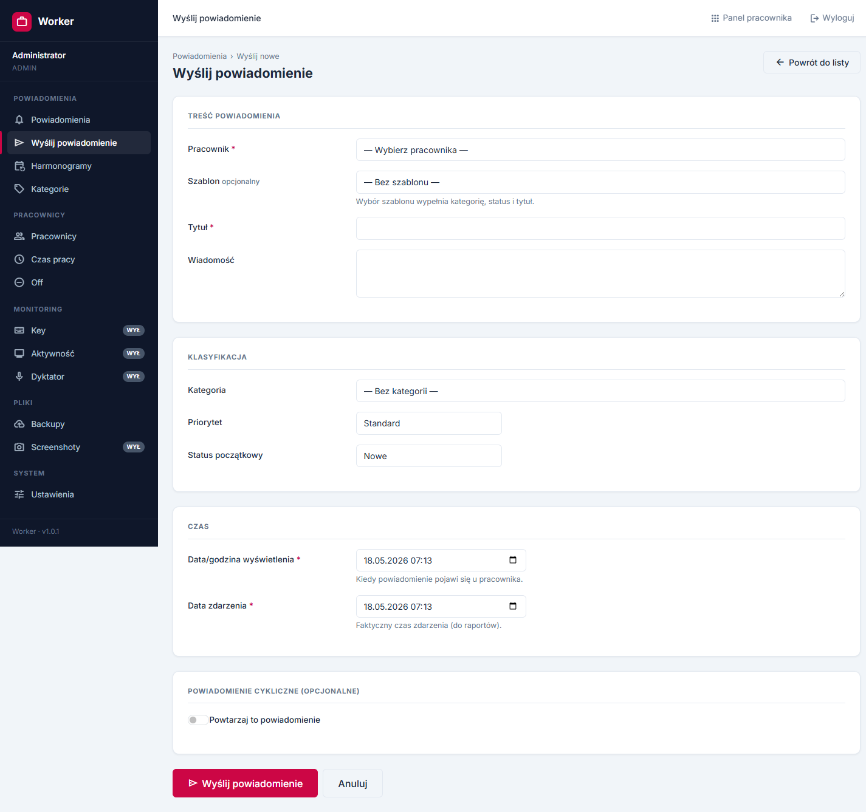The image size is (866, 812).
Task: Click the red Worker briefcase logo
Action: (x=22, y=21)
